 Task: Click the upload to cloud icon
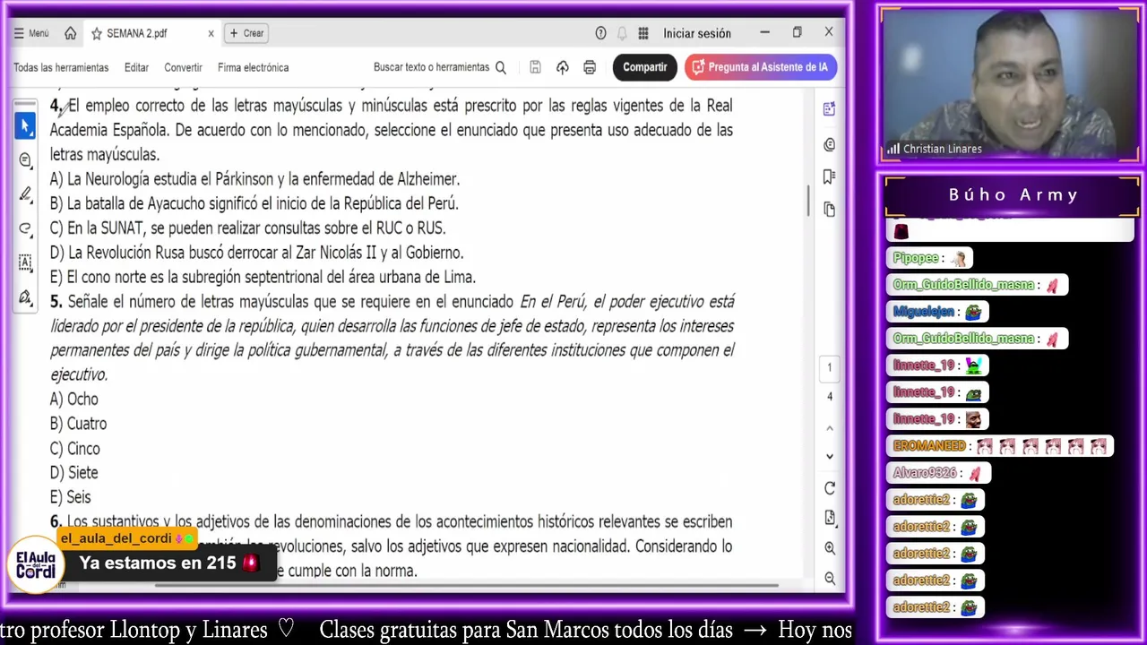pyautogui.click(x=563, y=67)
